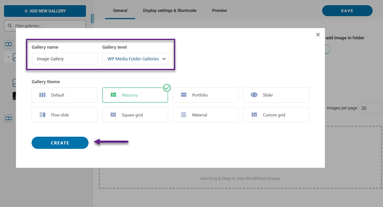Viewport: 383px width, 207px height.
Task: Choose the Masonry theme layout icon
Action: 113,95
